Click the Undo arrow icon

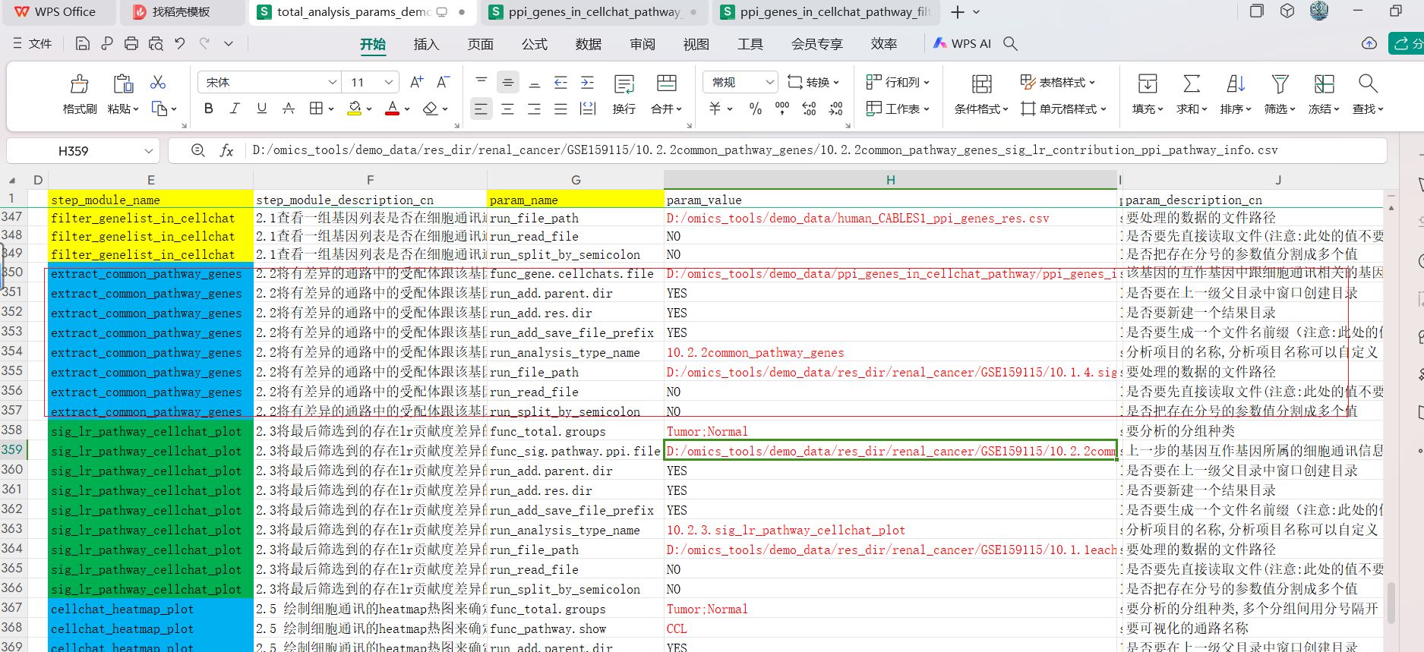point(180,43)
